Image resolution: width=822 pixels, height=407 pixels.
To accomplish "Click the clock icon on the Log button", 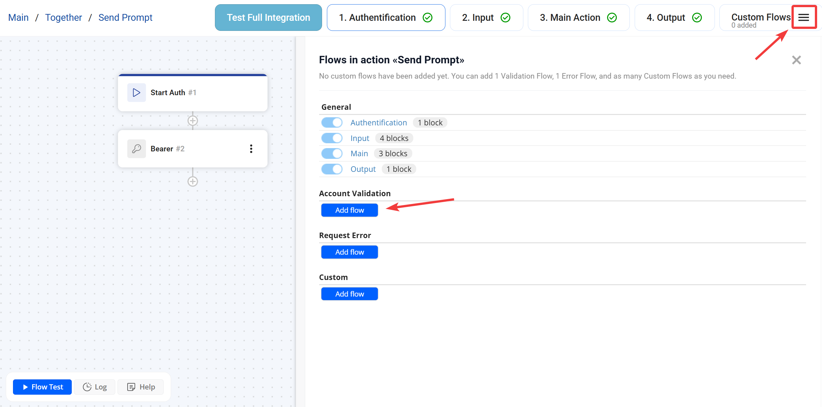I will (87, 387).
